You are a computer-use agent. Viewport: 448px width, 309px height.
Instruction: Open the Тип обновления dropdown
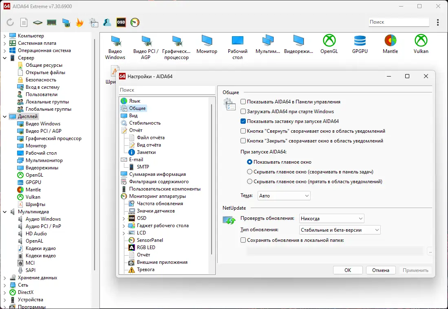pos(340,230)
